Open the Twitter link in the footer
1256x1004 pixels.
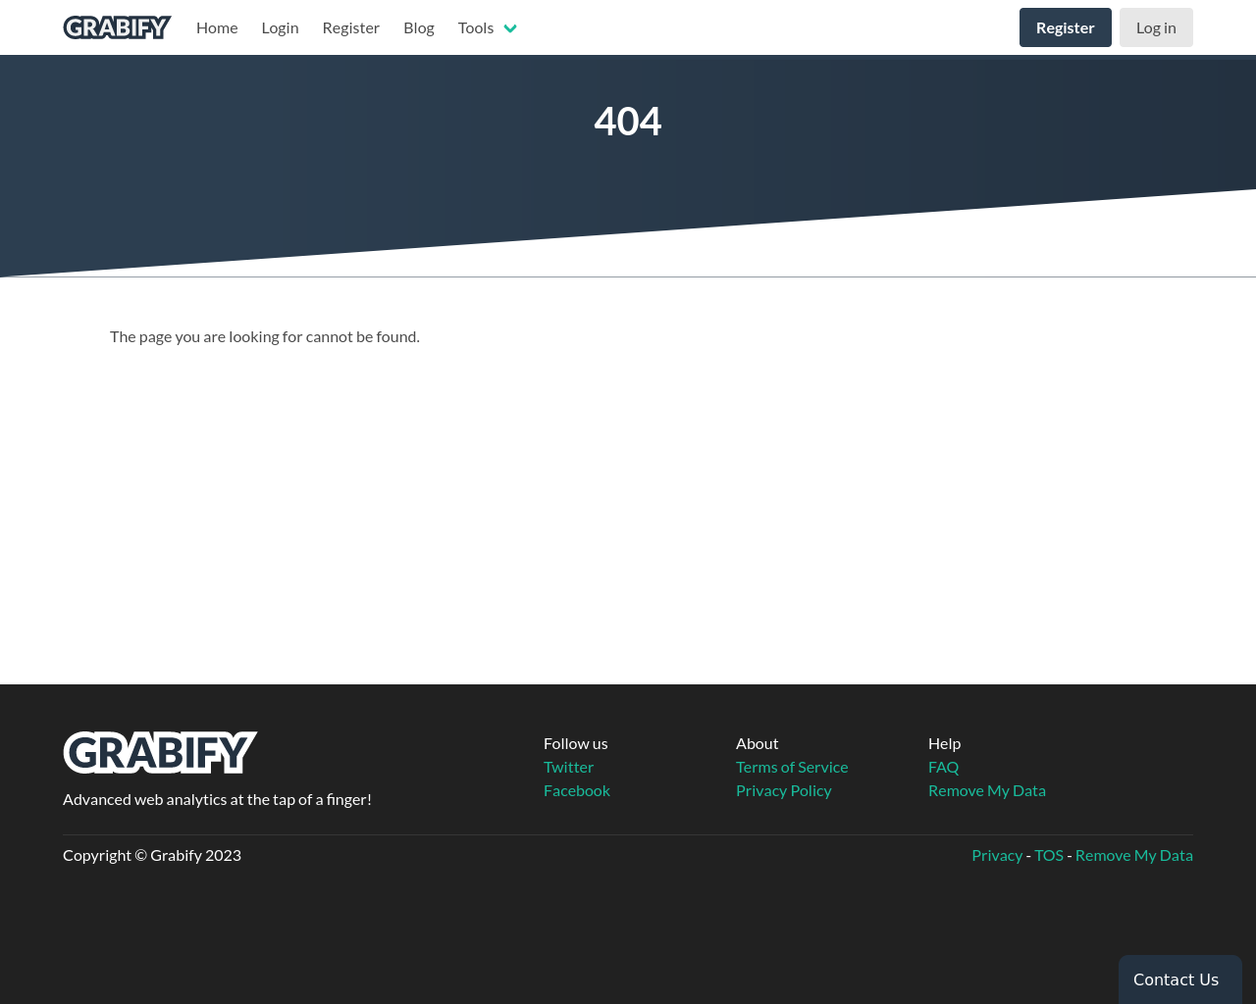point(568,767)
